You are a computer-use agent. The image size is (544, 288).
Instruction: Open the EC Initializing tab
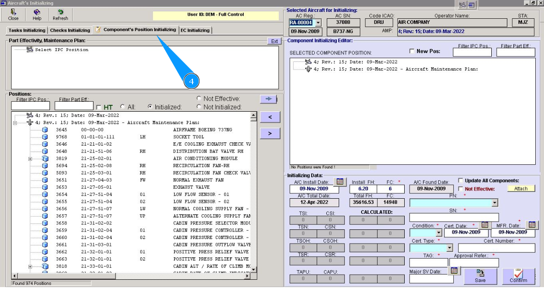click(x=195, y=30)
